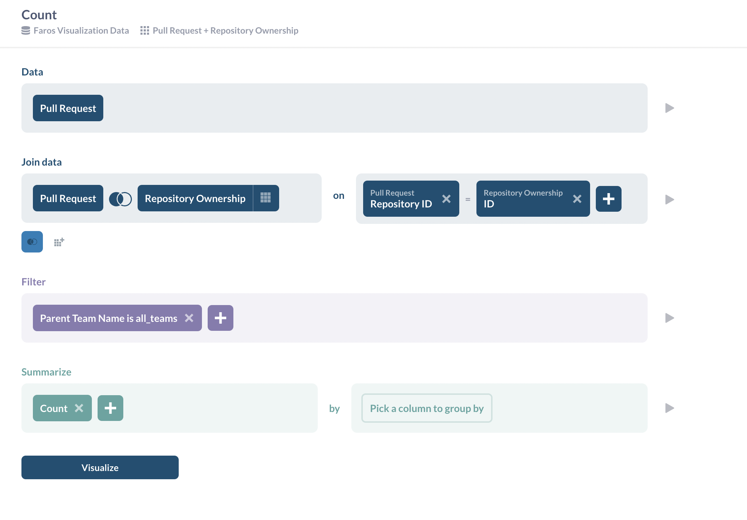Remove the Parent Team Name filter

pyautogui.click(x=189, y=318)
